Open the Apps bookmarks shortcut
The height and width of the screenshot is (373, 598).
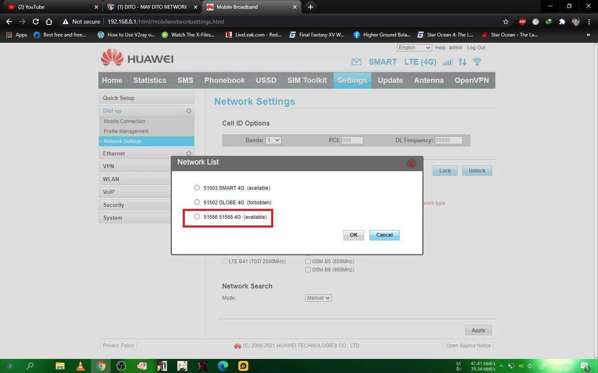coord(17,35)
